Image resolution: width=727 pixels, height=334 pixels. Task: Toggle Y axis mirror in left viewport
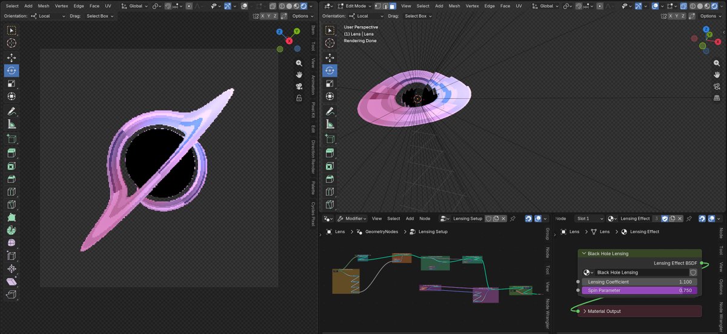(269, 16)
